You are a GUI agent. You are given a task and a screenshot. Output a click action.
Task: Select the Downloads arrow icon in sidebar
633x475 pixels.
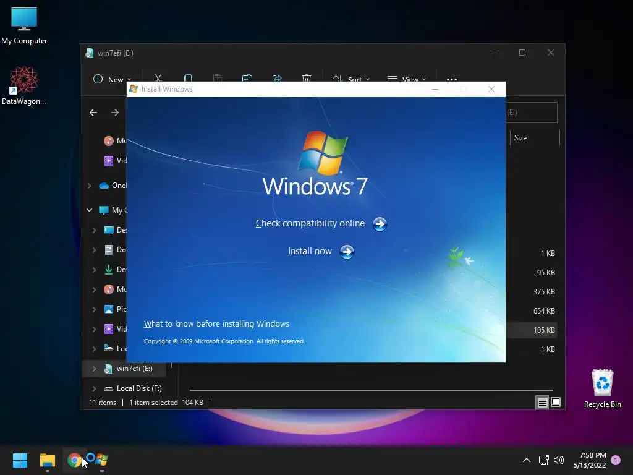tap(109, 270)
